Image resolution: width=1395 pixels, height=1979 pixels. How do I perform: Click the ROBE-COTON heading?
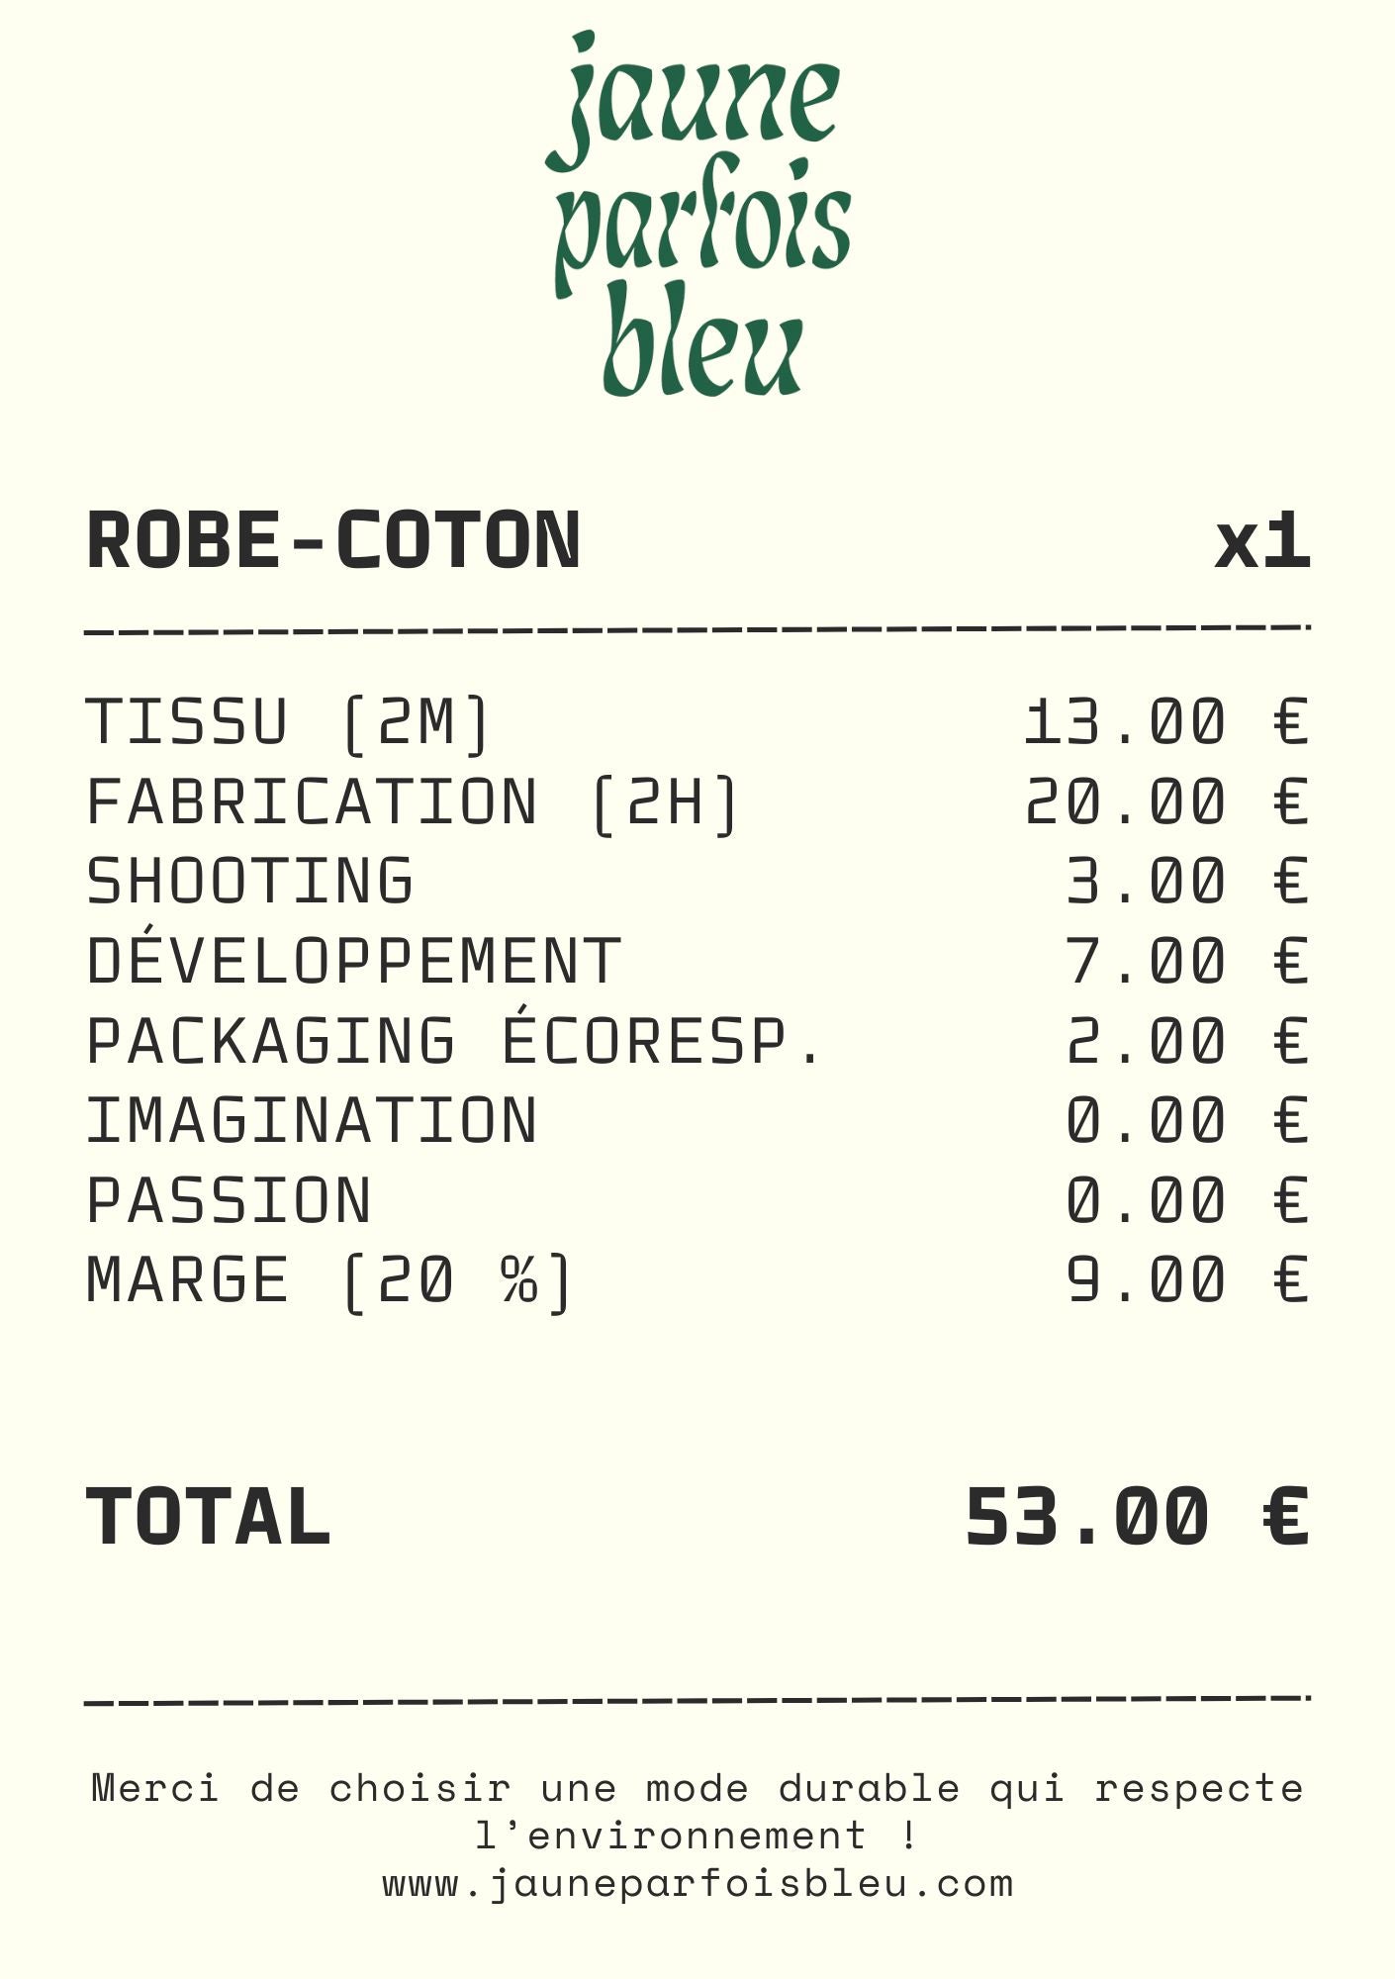pyautogui.click(x=333, y=541)
